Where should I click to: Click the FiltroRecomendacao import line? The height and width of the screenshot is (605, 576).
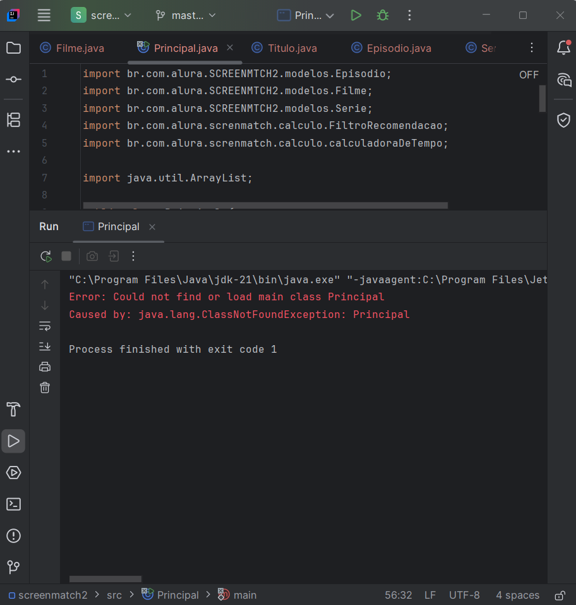coord(266,125)
